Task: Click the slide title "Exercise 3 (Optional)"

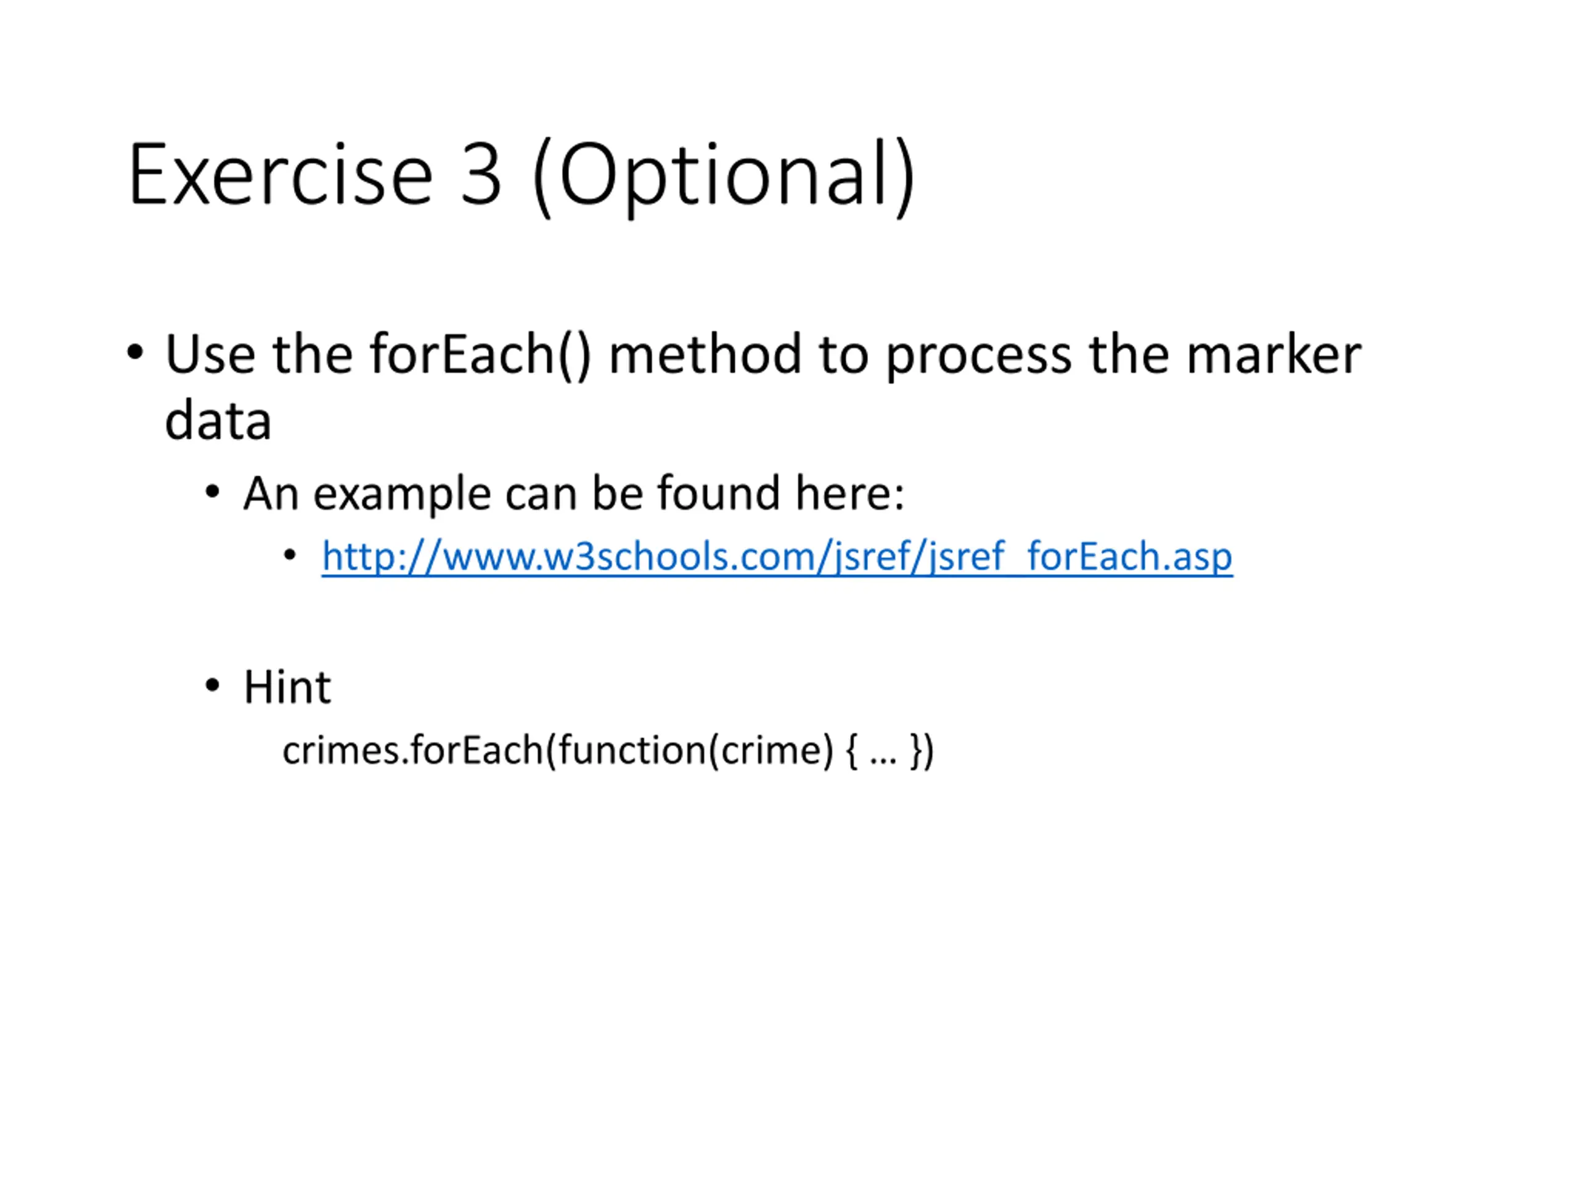Action: 521,176
